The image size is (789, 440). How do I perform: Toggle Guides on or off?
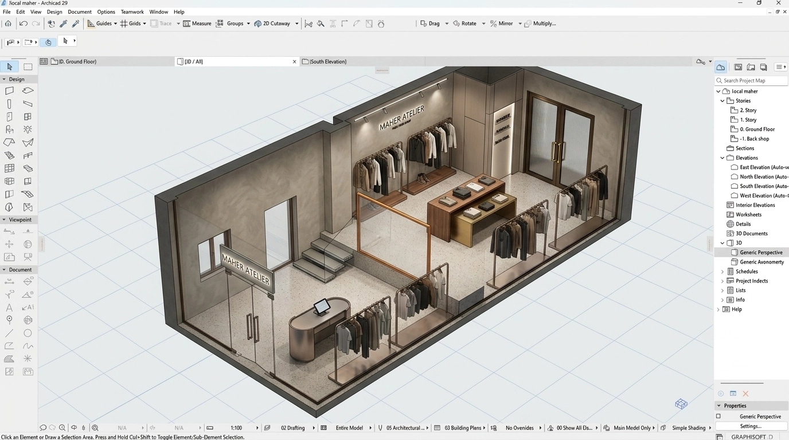[x=100, y=23]
